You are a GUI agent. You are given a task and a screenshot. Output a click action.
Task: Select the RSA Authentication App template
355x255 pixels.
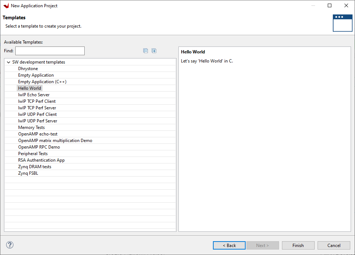pos(41,161)
